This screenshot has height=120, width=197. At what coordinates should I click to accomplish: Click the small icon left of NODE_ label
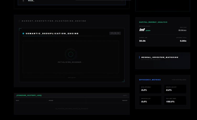coord(23,1)
